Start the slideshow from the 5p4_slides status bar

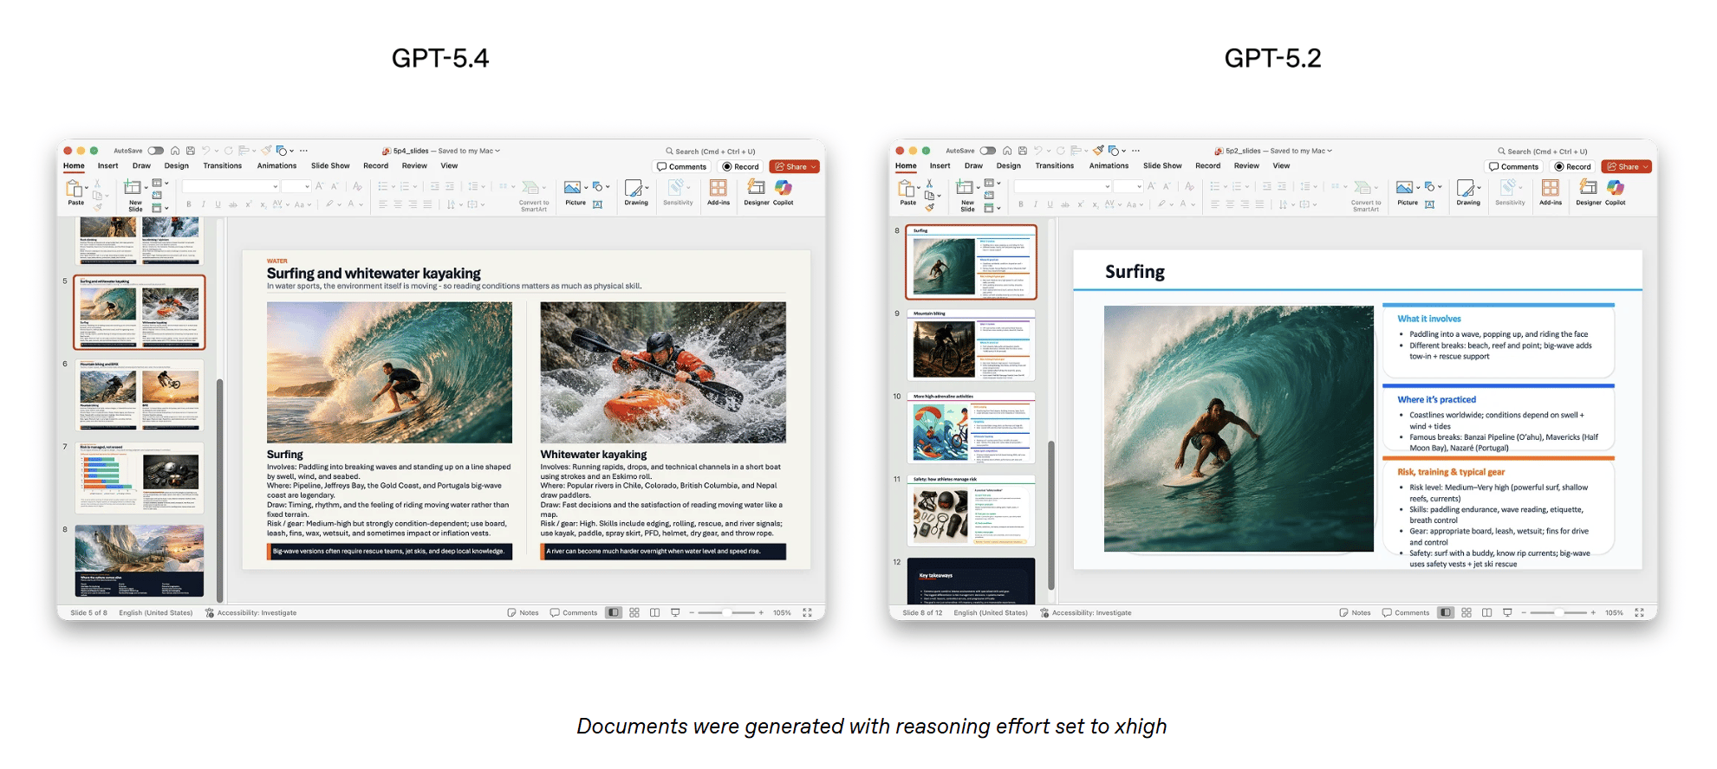pos(675,612)
